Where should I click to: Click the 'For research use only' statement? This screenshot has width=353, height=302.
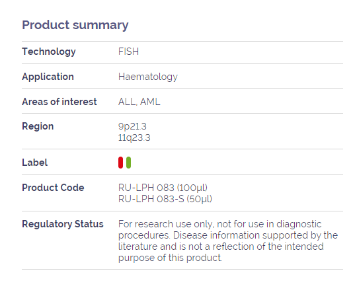[165, 224]
